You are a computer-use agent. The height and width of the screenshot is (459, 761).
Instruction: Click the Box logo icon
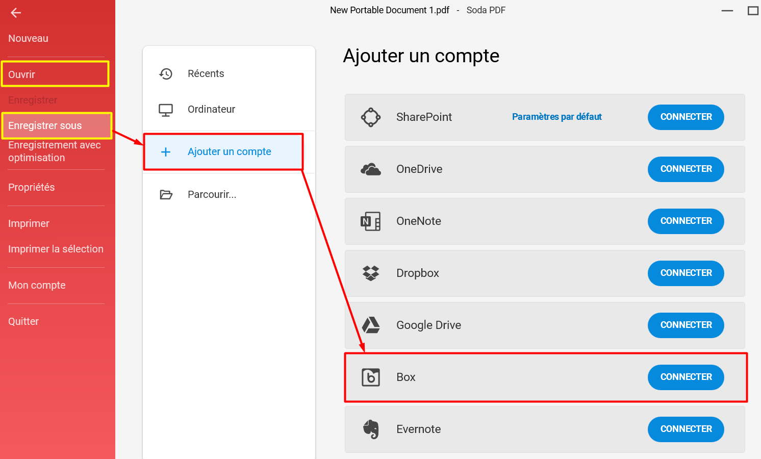pos(371,377)
